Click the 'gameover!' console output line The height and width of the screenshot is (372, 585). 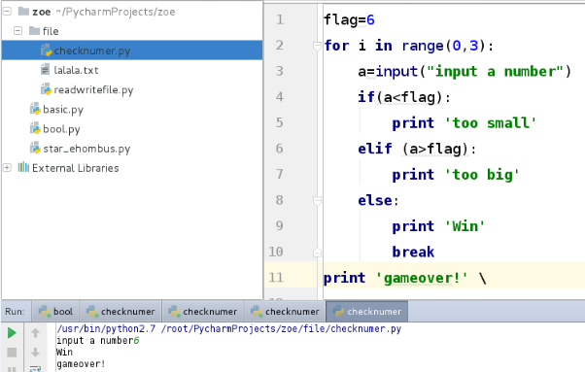pyautogui.click(x=81, y=364)
